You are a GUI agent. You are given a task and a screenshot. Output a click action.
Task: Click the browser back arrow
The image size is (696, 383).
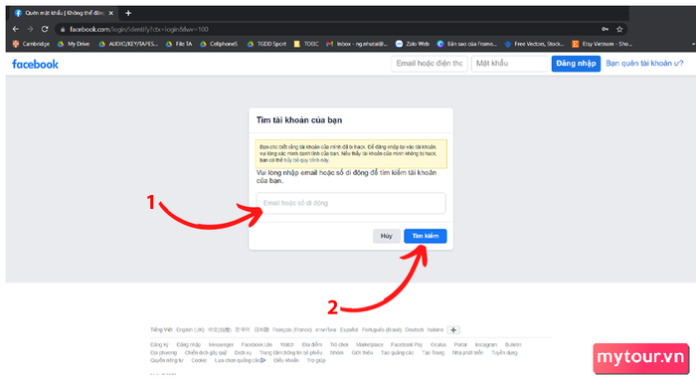(16, 29)
